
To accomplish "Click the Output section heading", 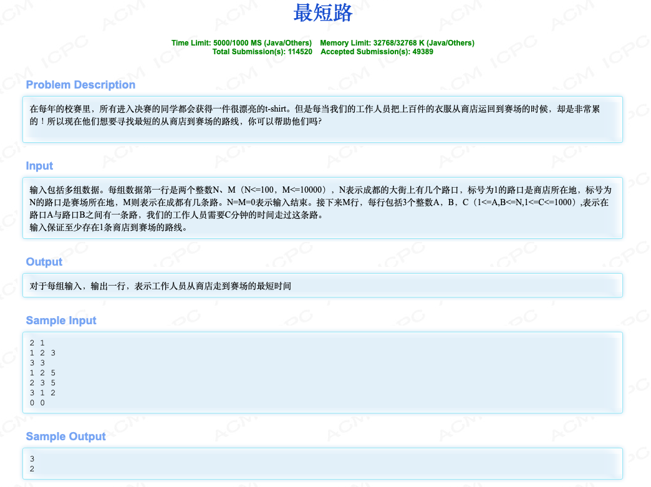I will click(44, 261).
